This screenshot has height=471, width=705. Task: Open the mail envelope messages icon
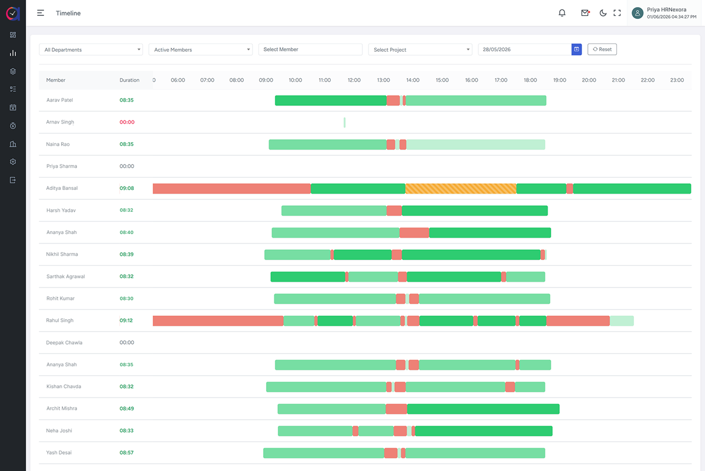coord(585,13)
